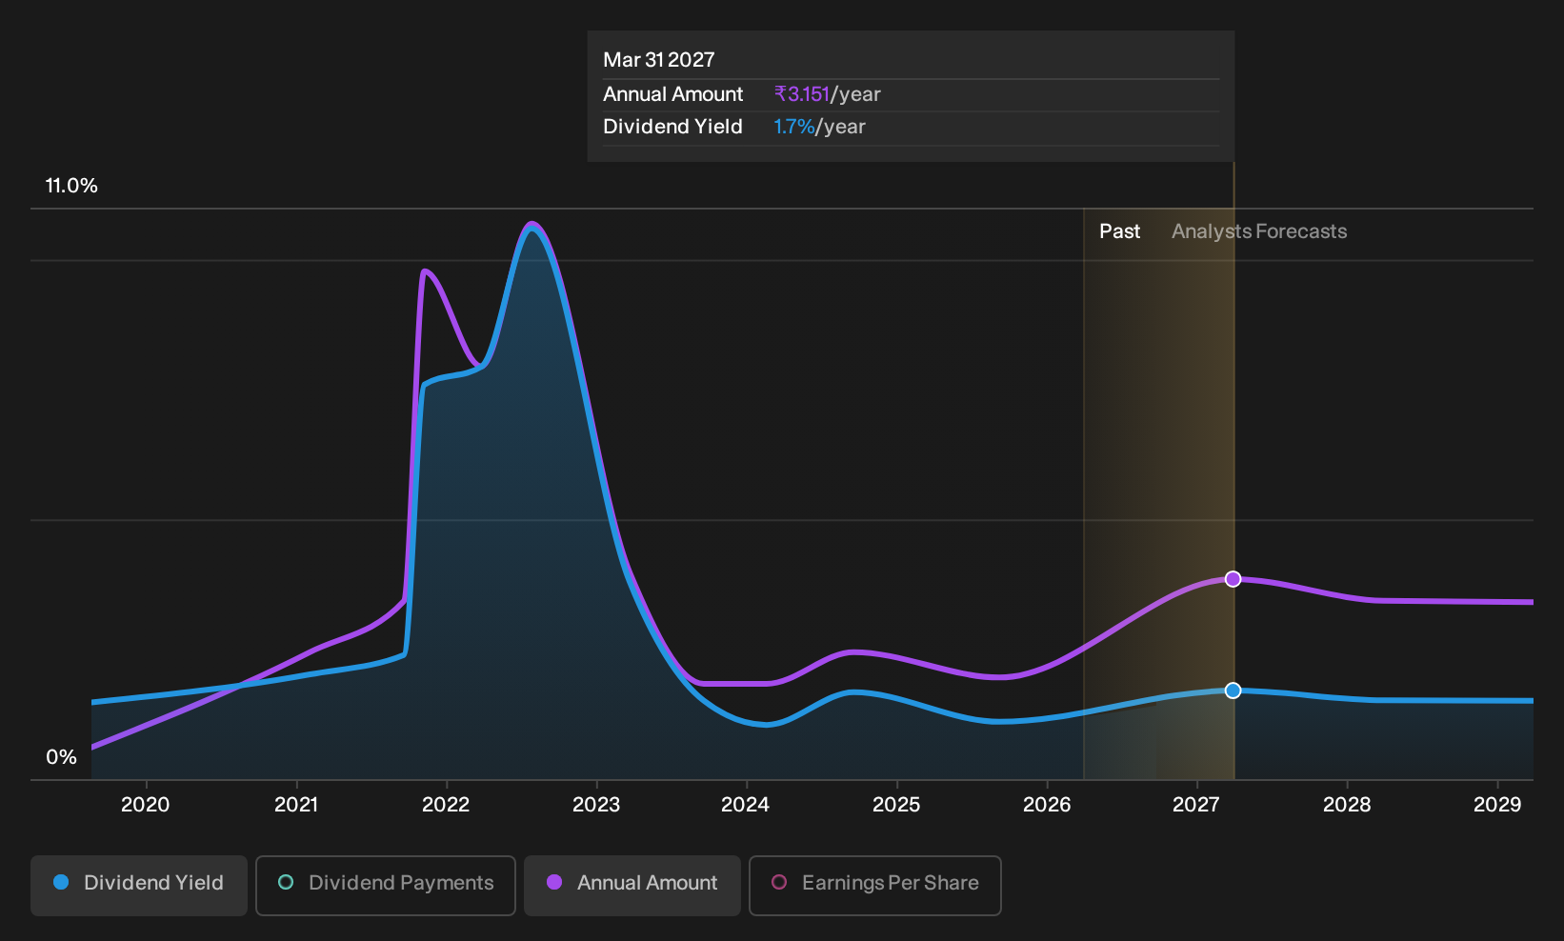1564x941 pixels.
Task: Select the purple Annual Amount data point marker
Action: tap(1233, 579)
